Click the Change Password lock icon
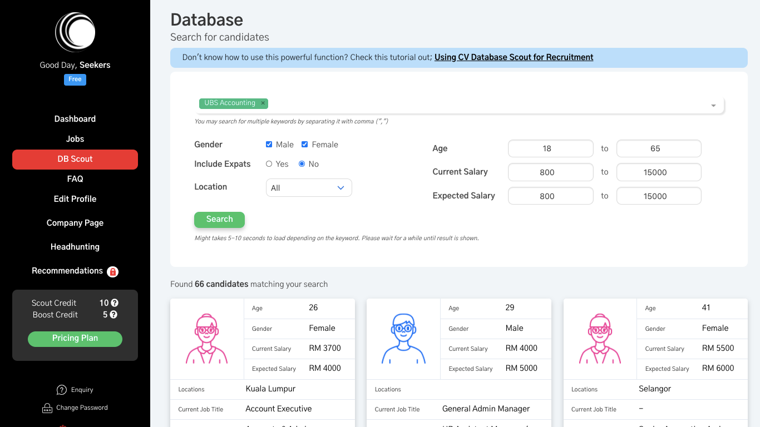The width and height of the screenshot is (760, 427). (x=47, y=408)
